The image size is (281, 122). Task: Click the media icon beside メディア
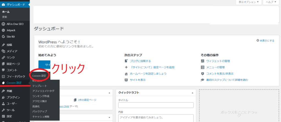point(3,51)
